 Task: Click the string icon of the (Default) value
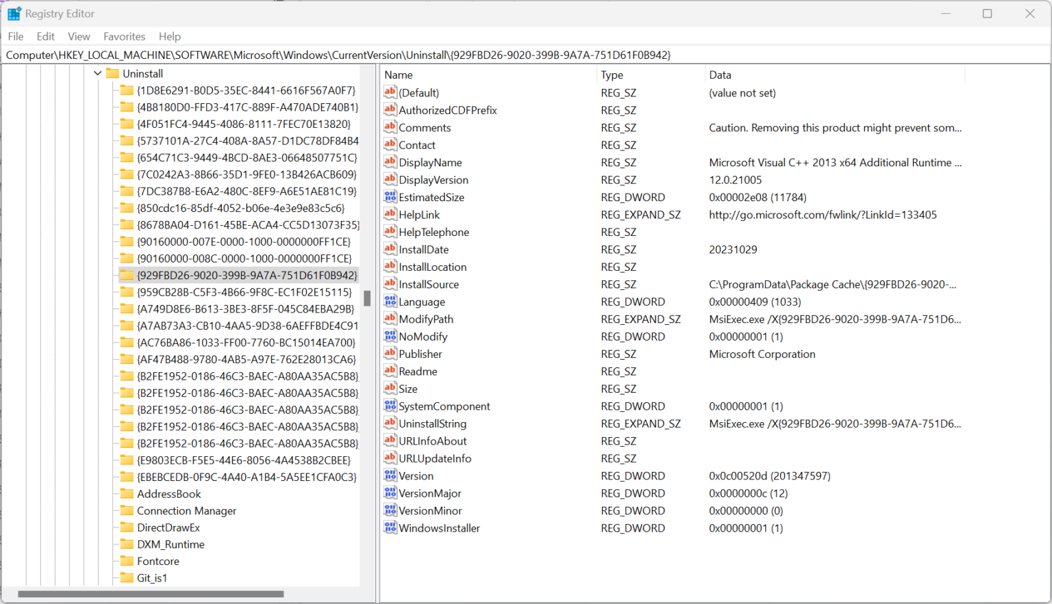click(390, 92)
